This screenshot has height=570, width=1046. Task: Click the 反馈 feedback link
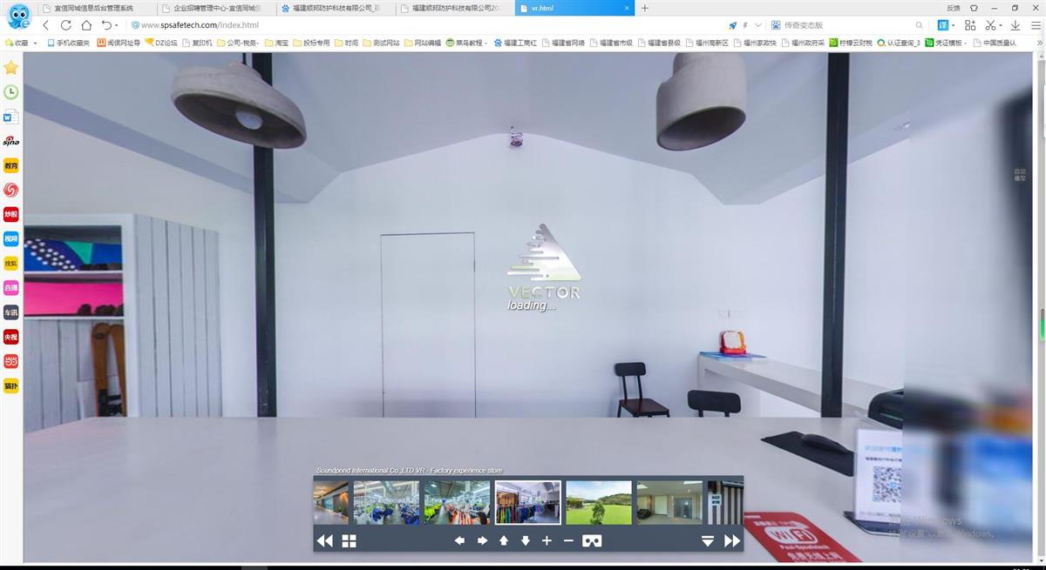954,8
